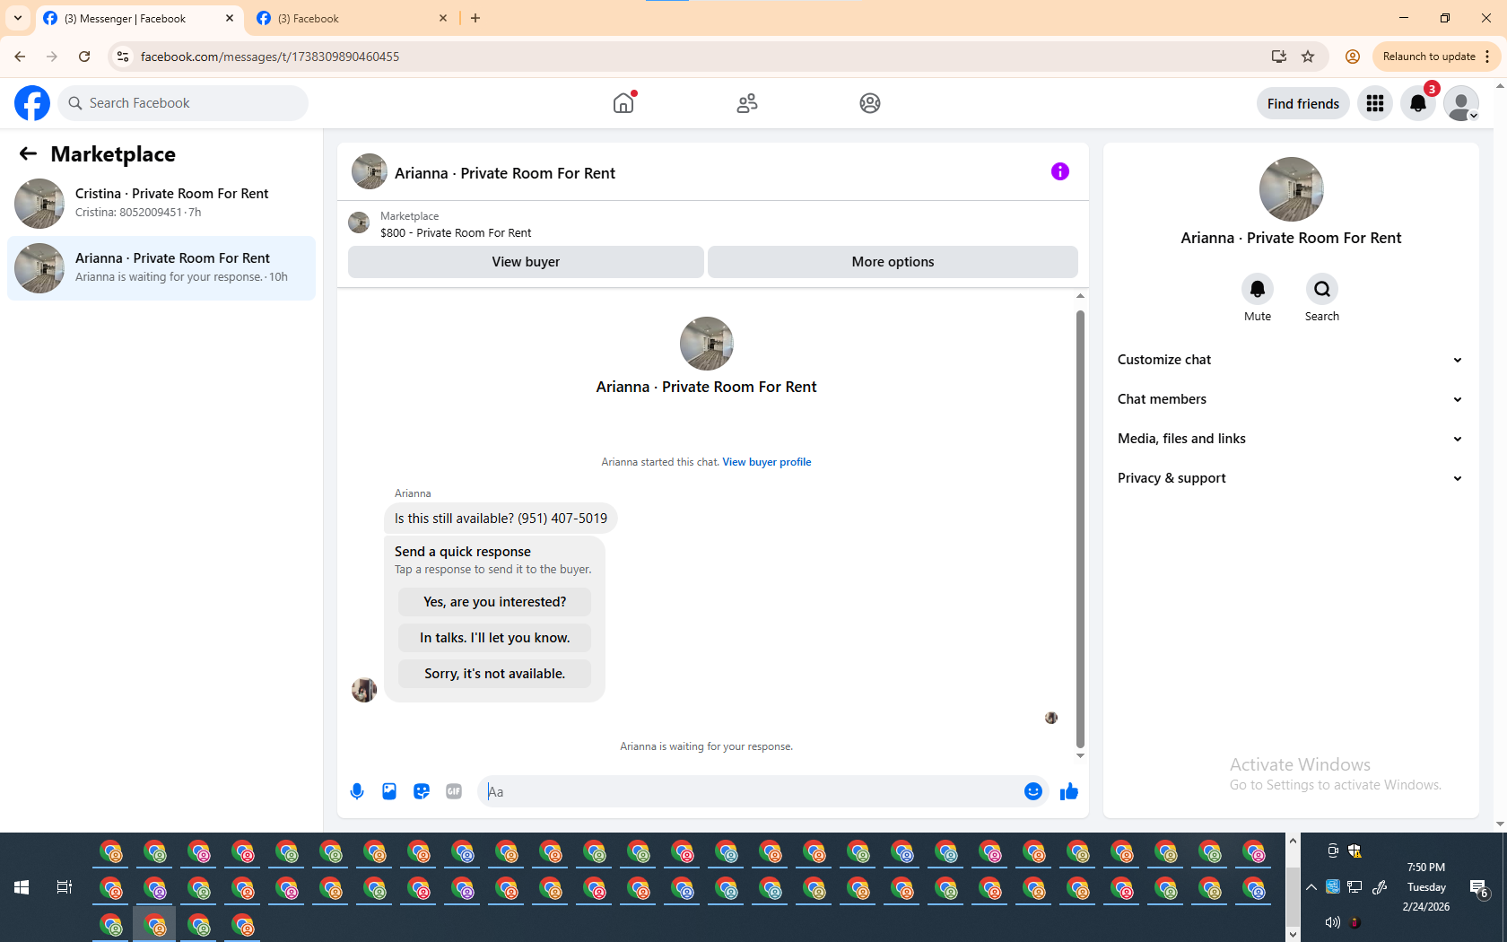Open Windows Task View
The width and height of the screenshot is (1507, 942).
point(64,887)
